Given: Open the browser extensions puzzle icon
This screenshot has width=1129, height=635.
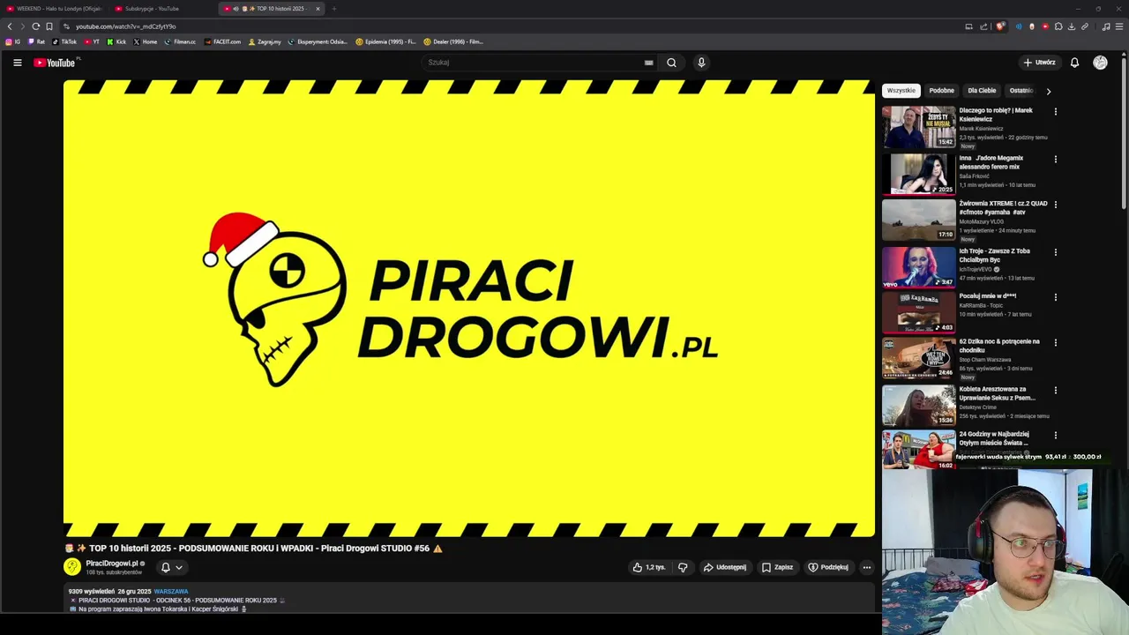Looking at the screenshot, I should coord(1058,26).
